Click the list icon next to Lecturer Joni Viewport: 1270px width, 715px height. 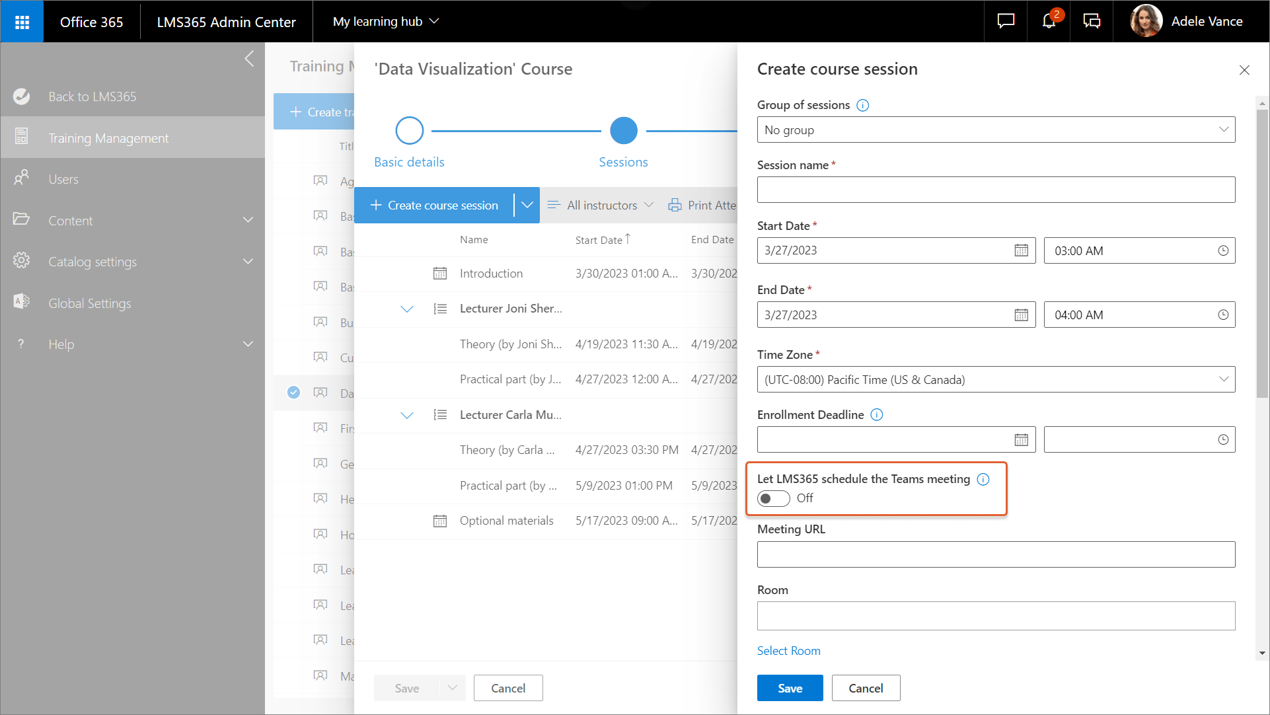point(440,309)
